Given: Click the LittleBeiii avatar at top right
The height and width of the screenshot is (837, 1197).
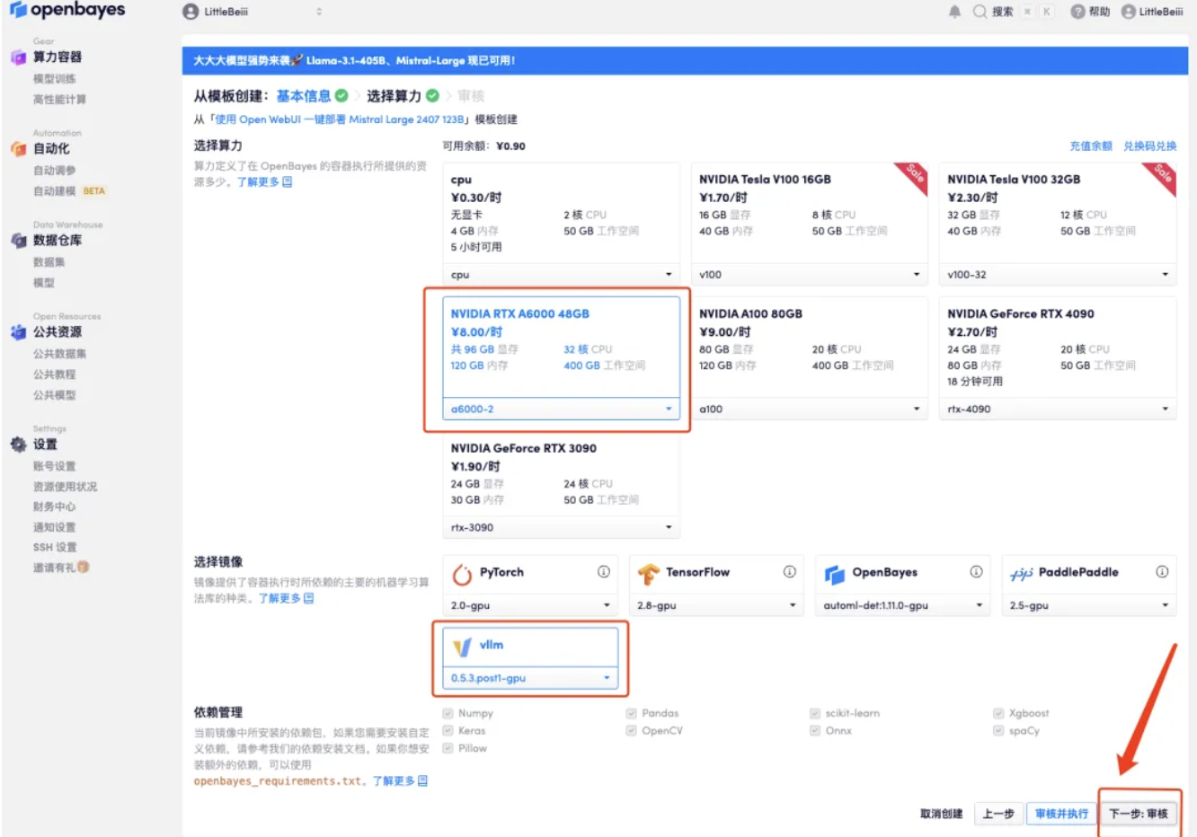Looking at the screenshot, I should 1128,12.
